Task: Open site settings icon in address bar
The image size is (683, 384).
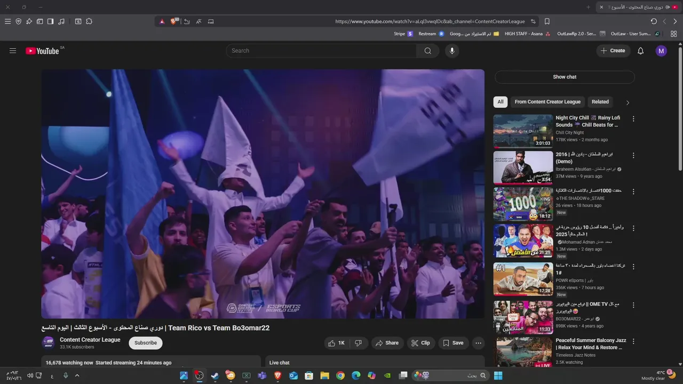Action: [x=533, y=21]
